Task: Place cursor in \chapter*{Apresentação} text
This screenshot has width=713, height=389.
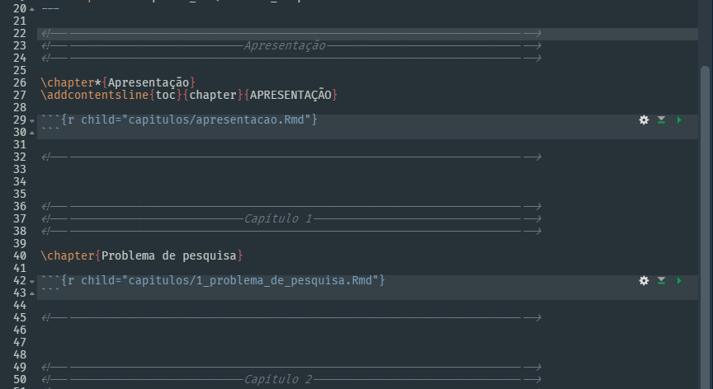Action: (x=118, y=82)
